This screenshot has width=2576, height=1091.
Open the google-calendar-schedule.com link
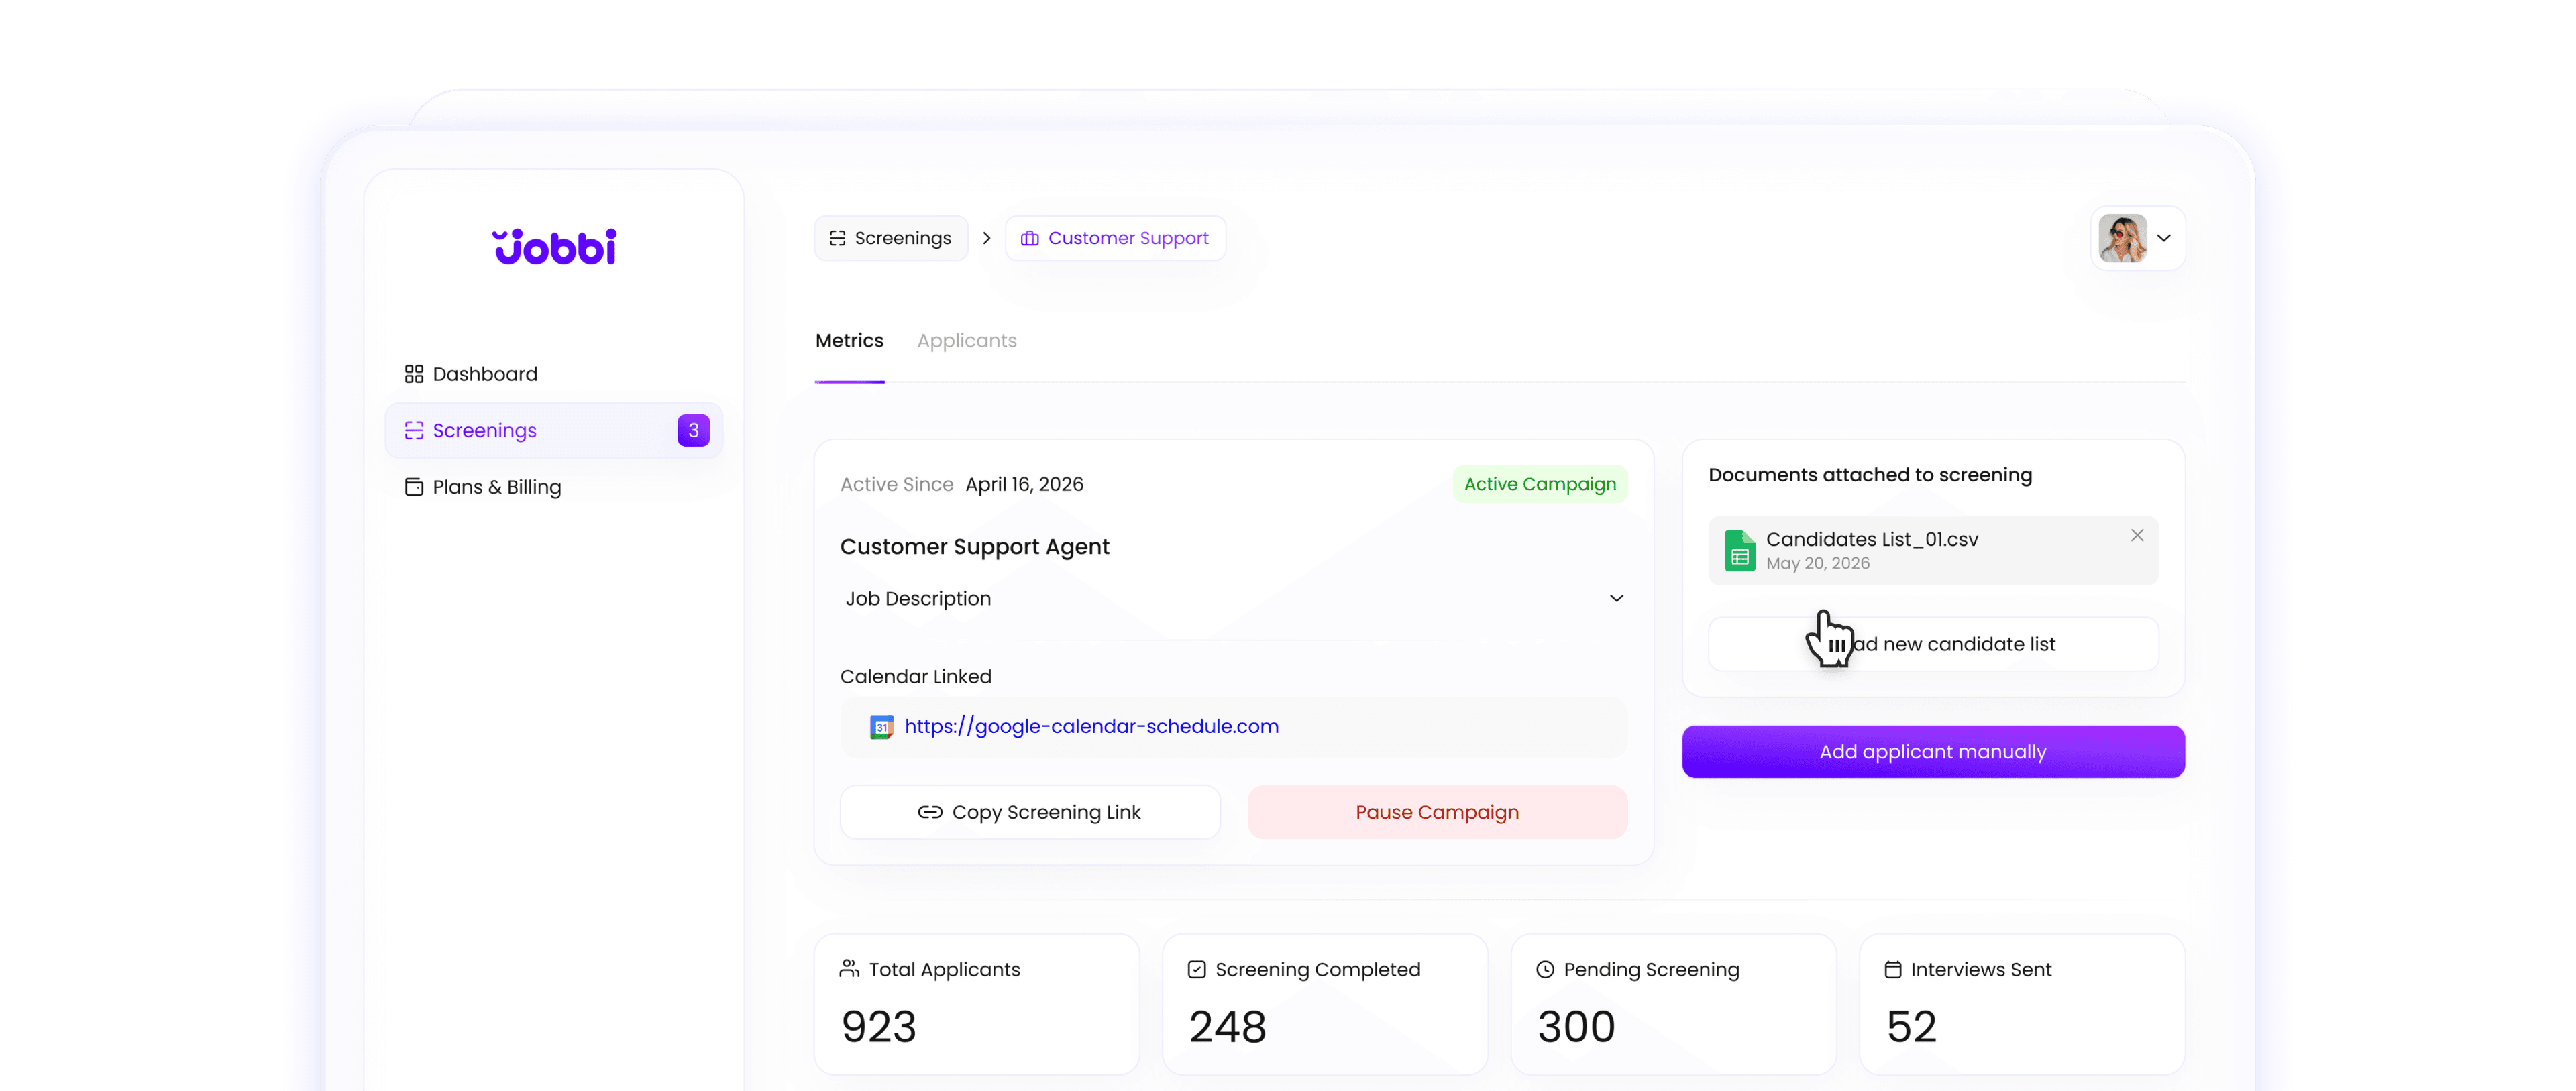[x=1091, y=726]
